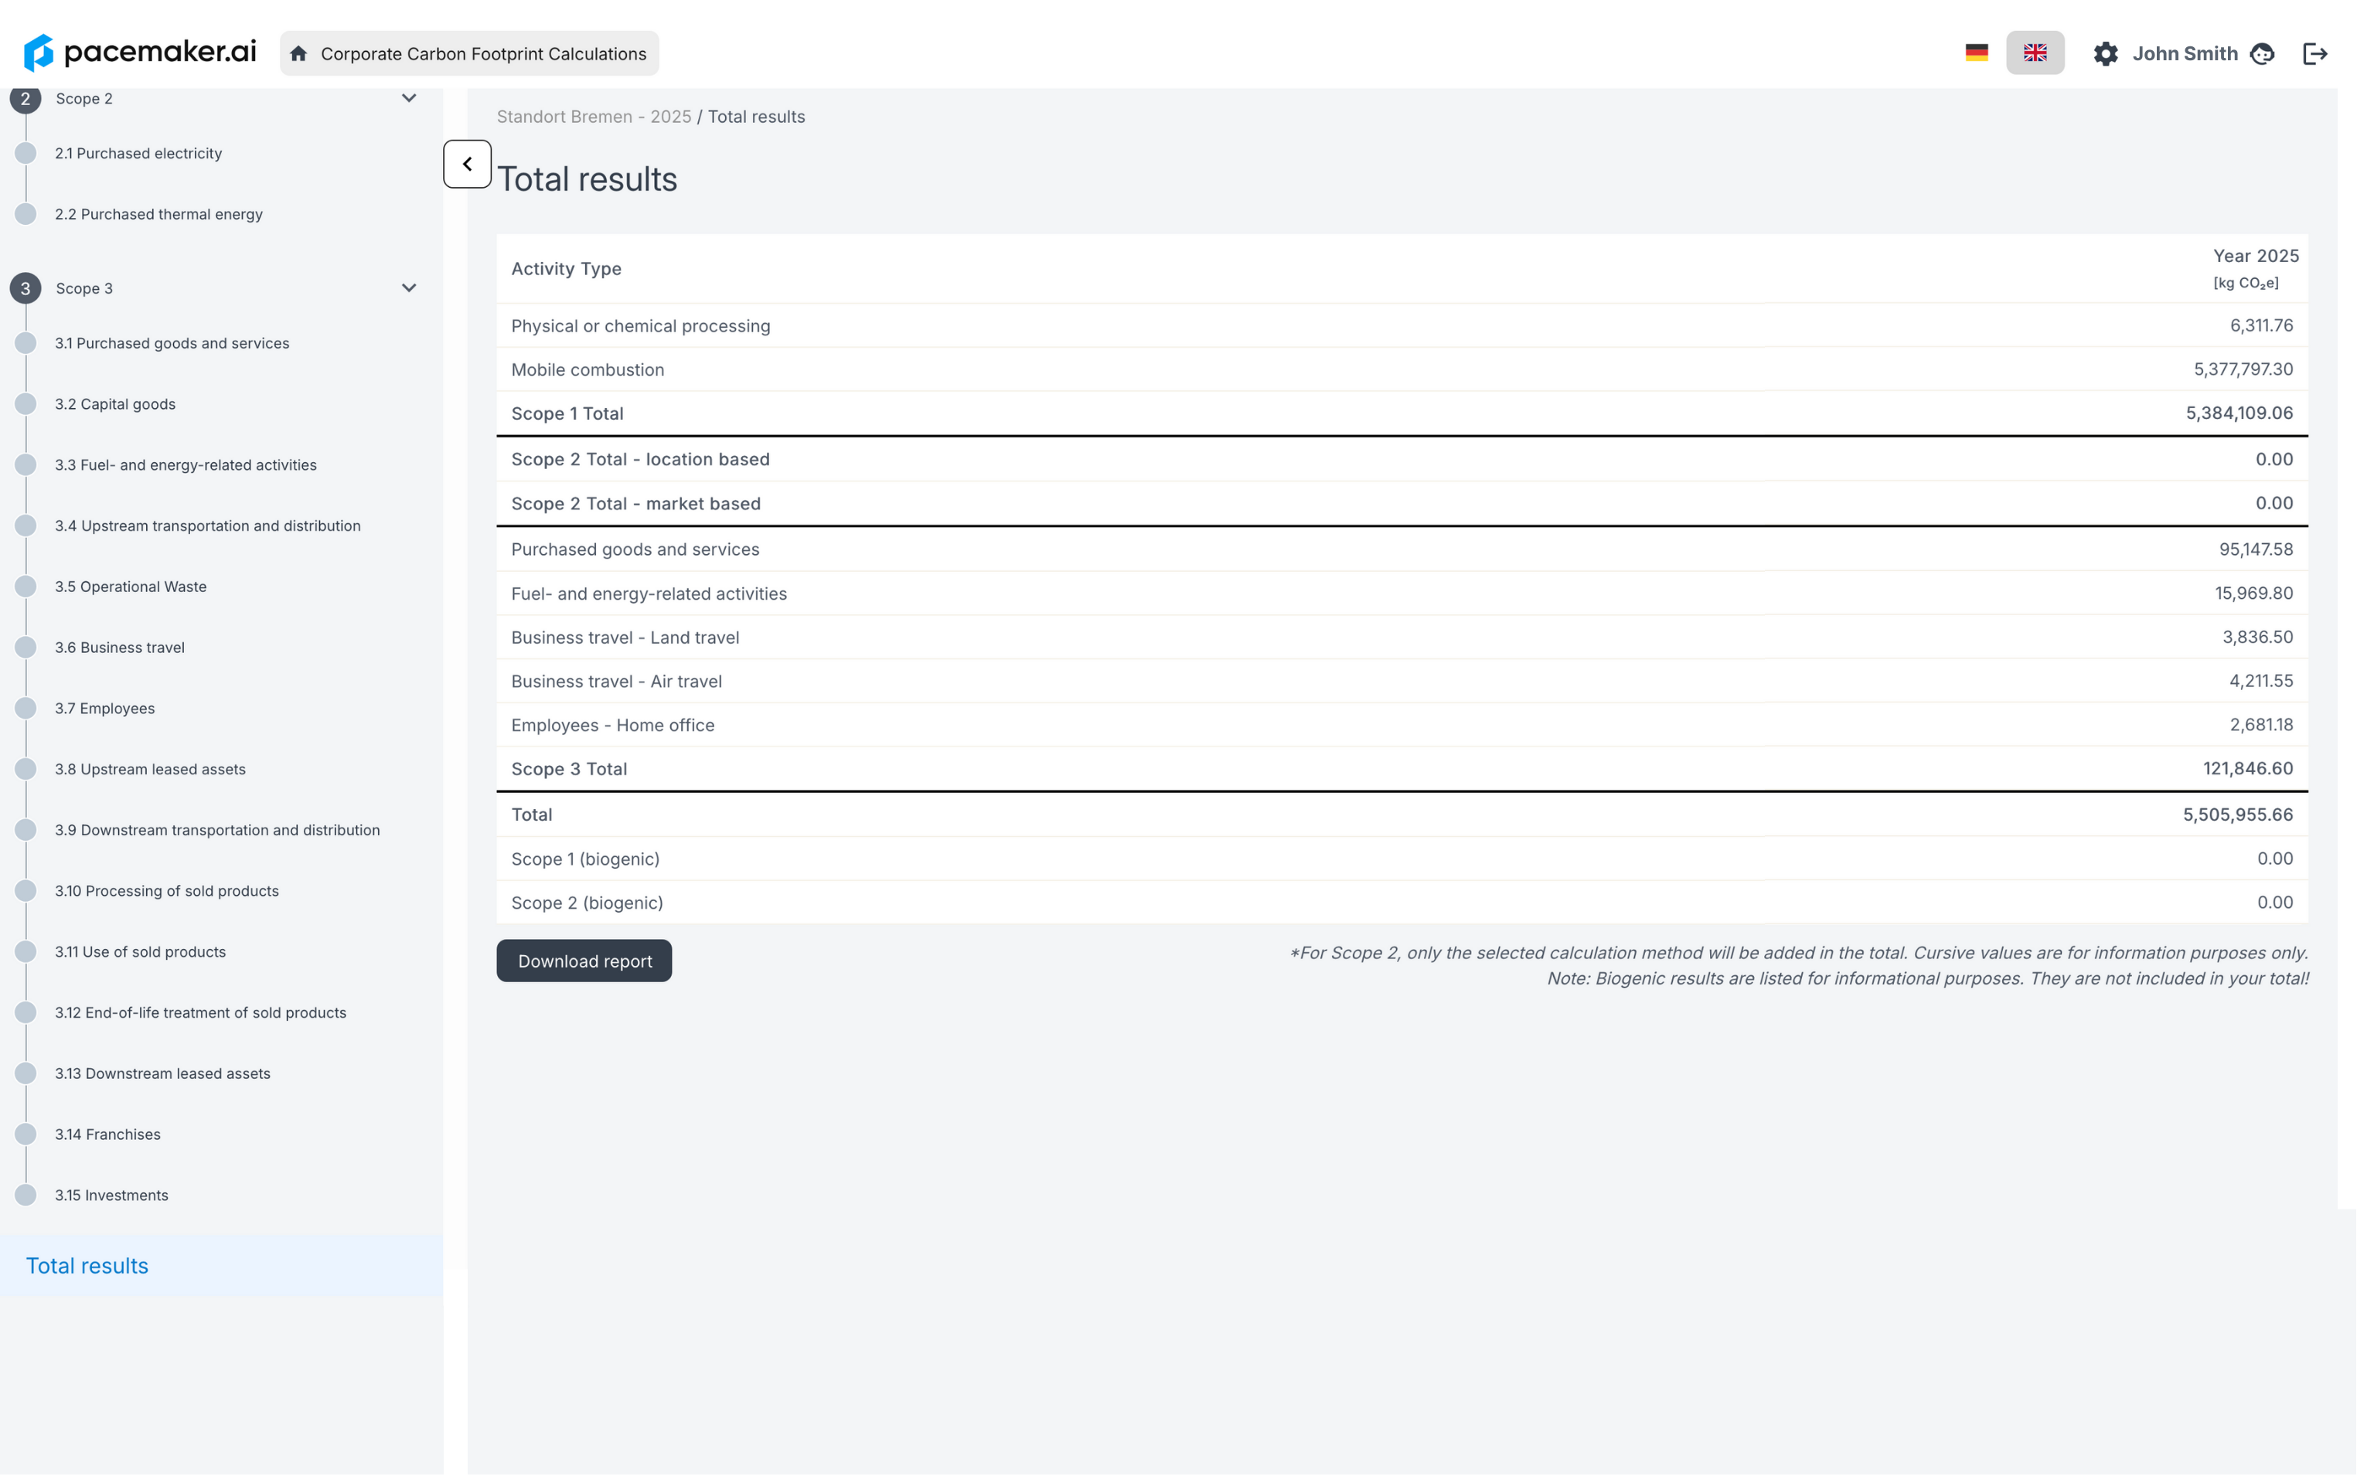Click the Download report button

[584, 961]
